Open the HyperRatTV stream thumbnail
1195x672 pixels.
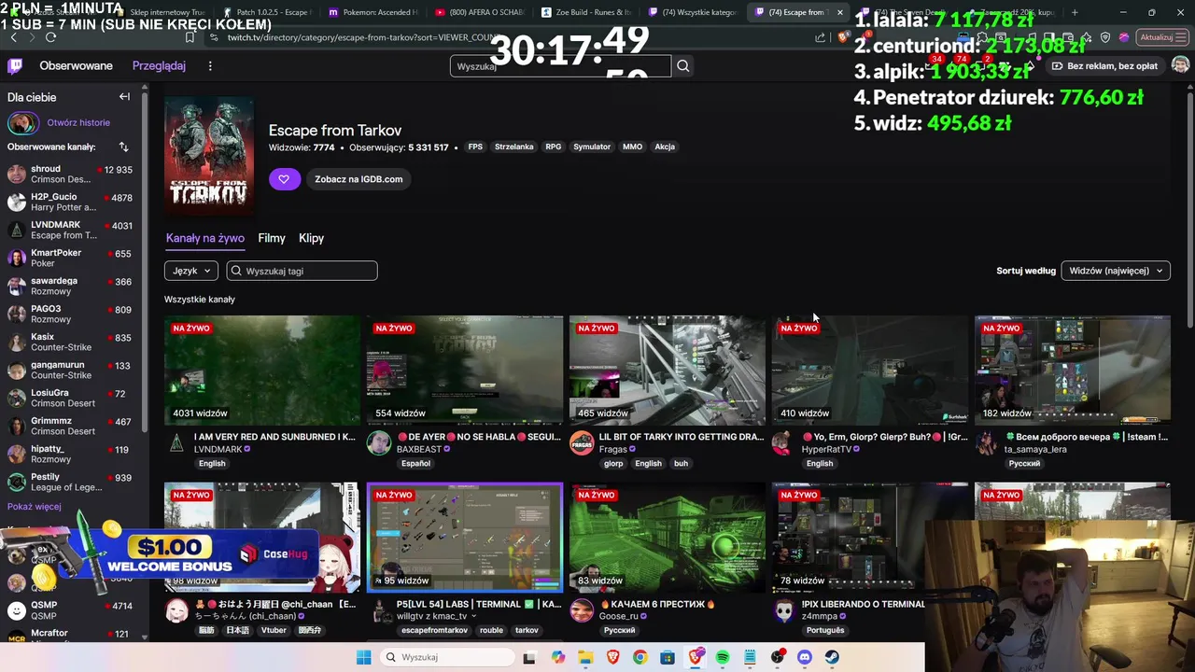[x=870, y=371]
